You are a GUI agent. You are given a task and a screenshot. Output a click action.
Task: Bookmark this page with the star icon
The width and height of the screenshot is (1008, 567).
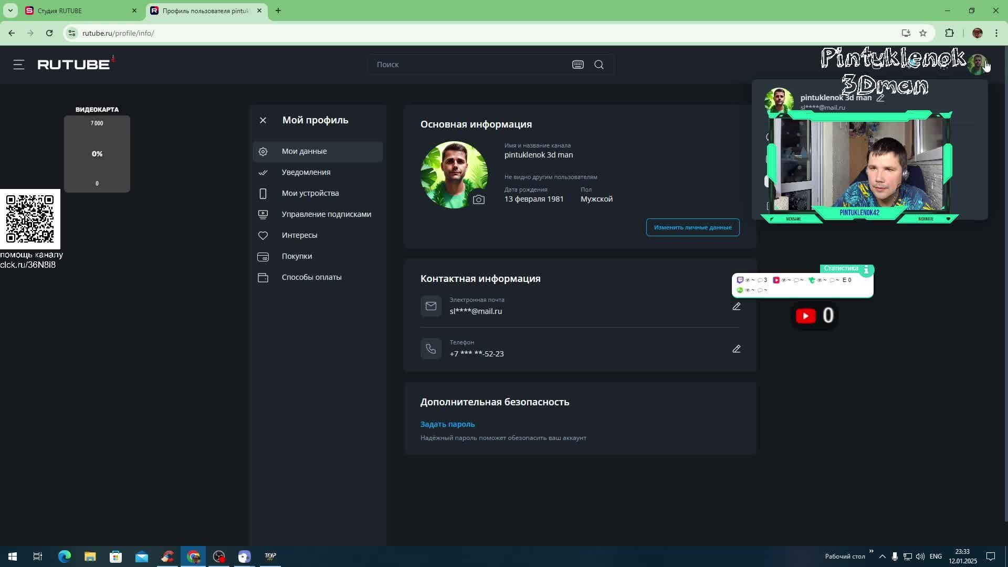(923, 33)
